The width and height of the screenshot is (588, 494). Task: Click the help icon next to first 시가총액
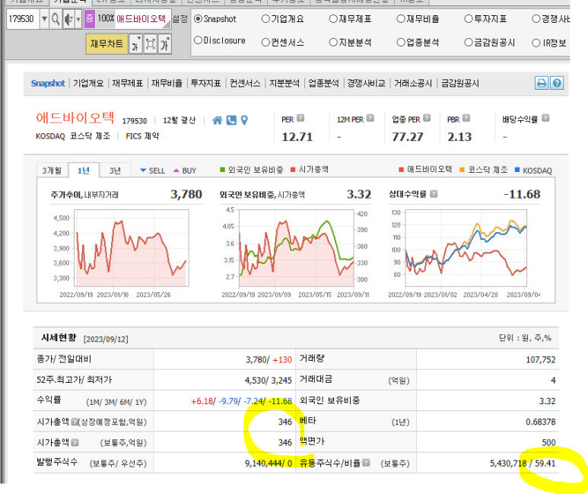(x=75, y=422)
